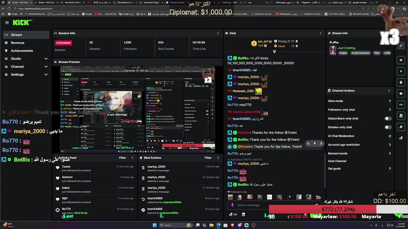Image resolution: width=408 pixels, height=229 pixels.
Task: Toggle Subscribers-only chat
Action: point(388,119)
